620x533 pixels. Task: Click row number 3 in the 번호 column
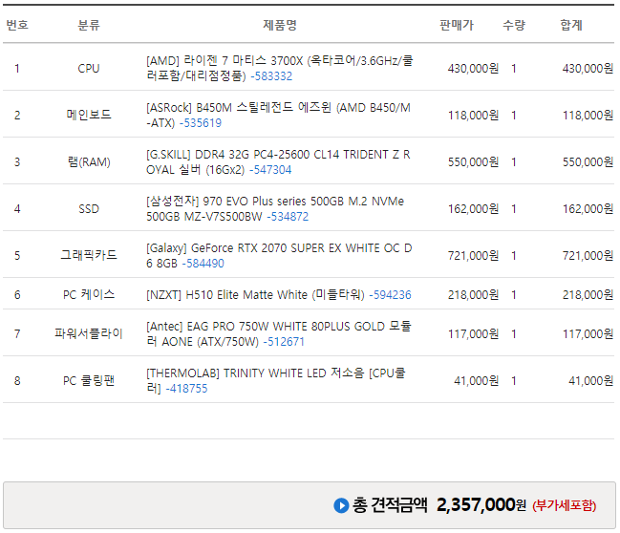[x=17, y=161]
